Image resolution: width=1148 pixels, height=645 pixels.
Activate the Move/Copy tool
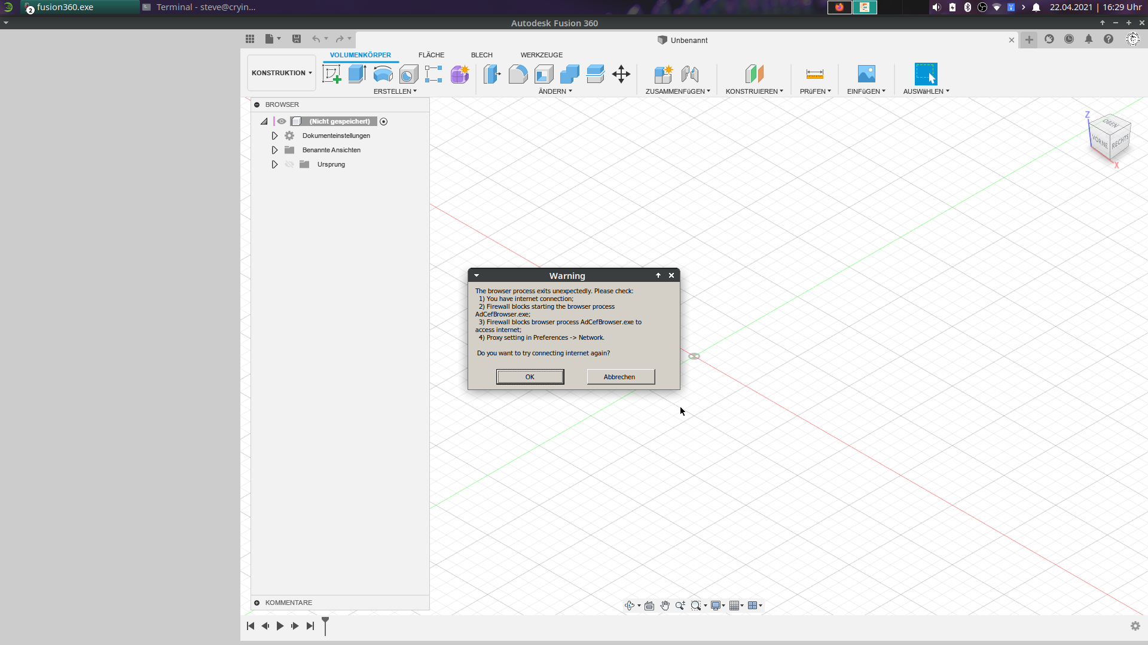click(621, 74)
